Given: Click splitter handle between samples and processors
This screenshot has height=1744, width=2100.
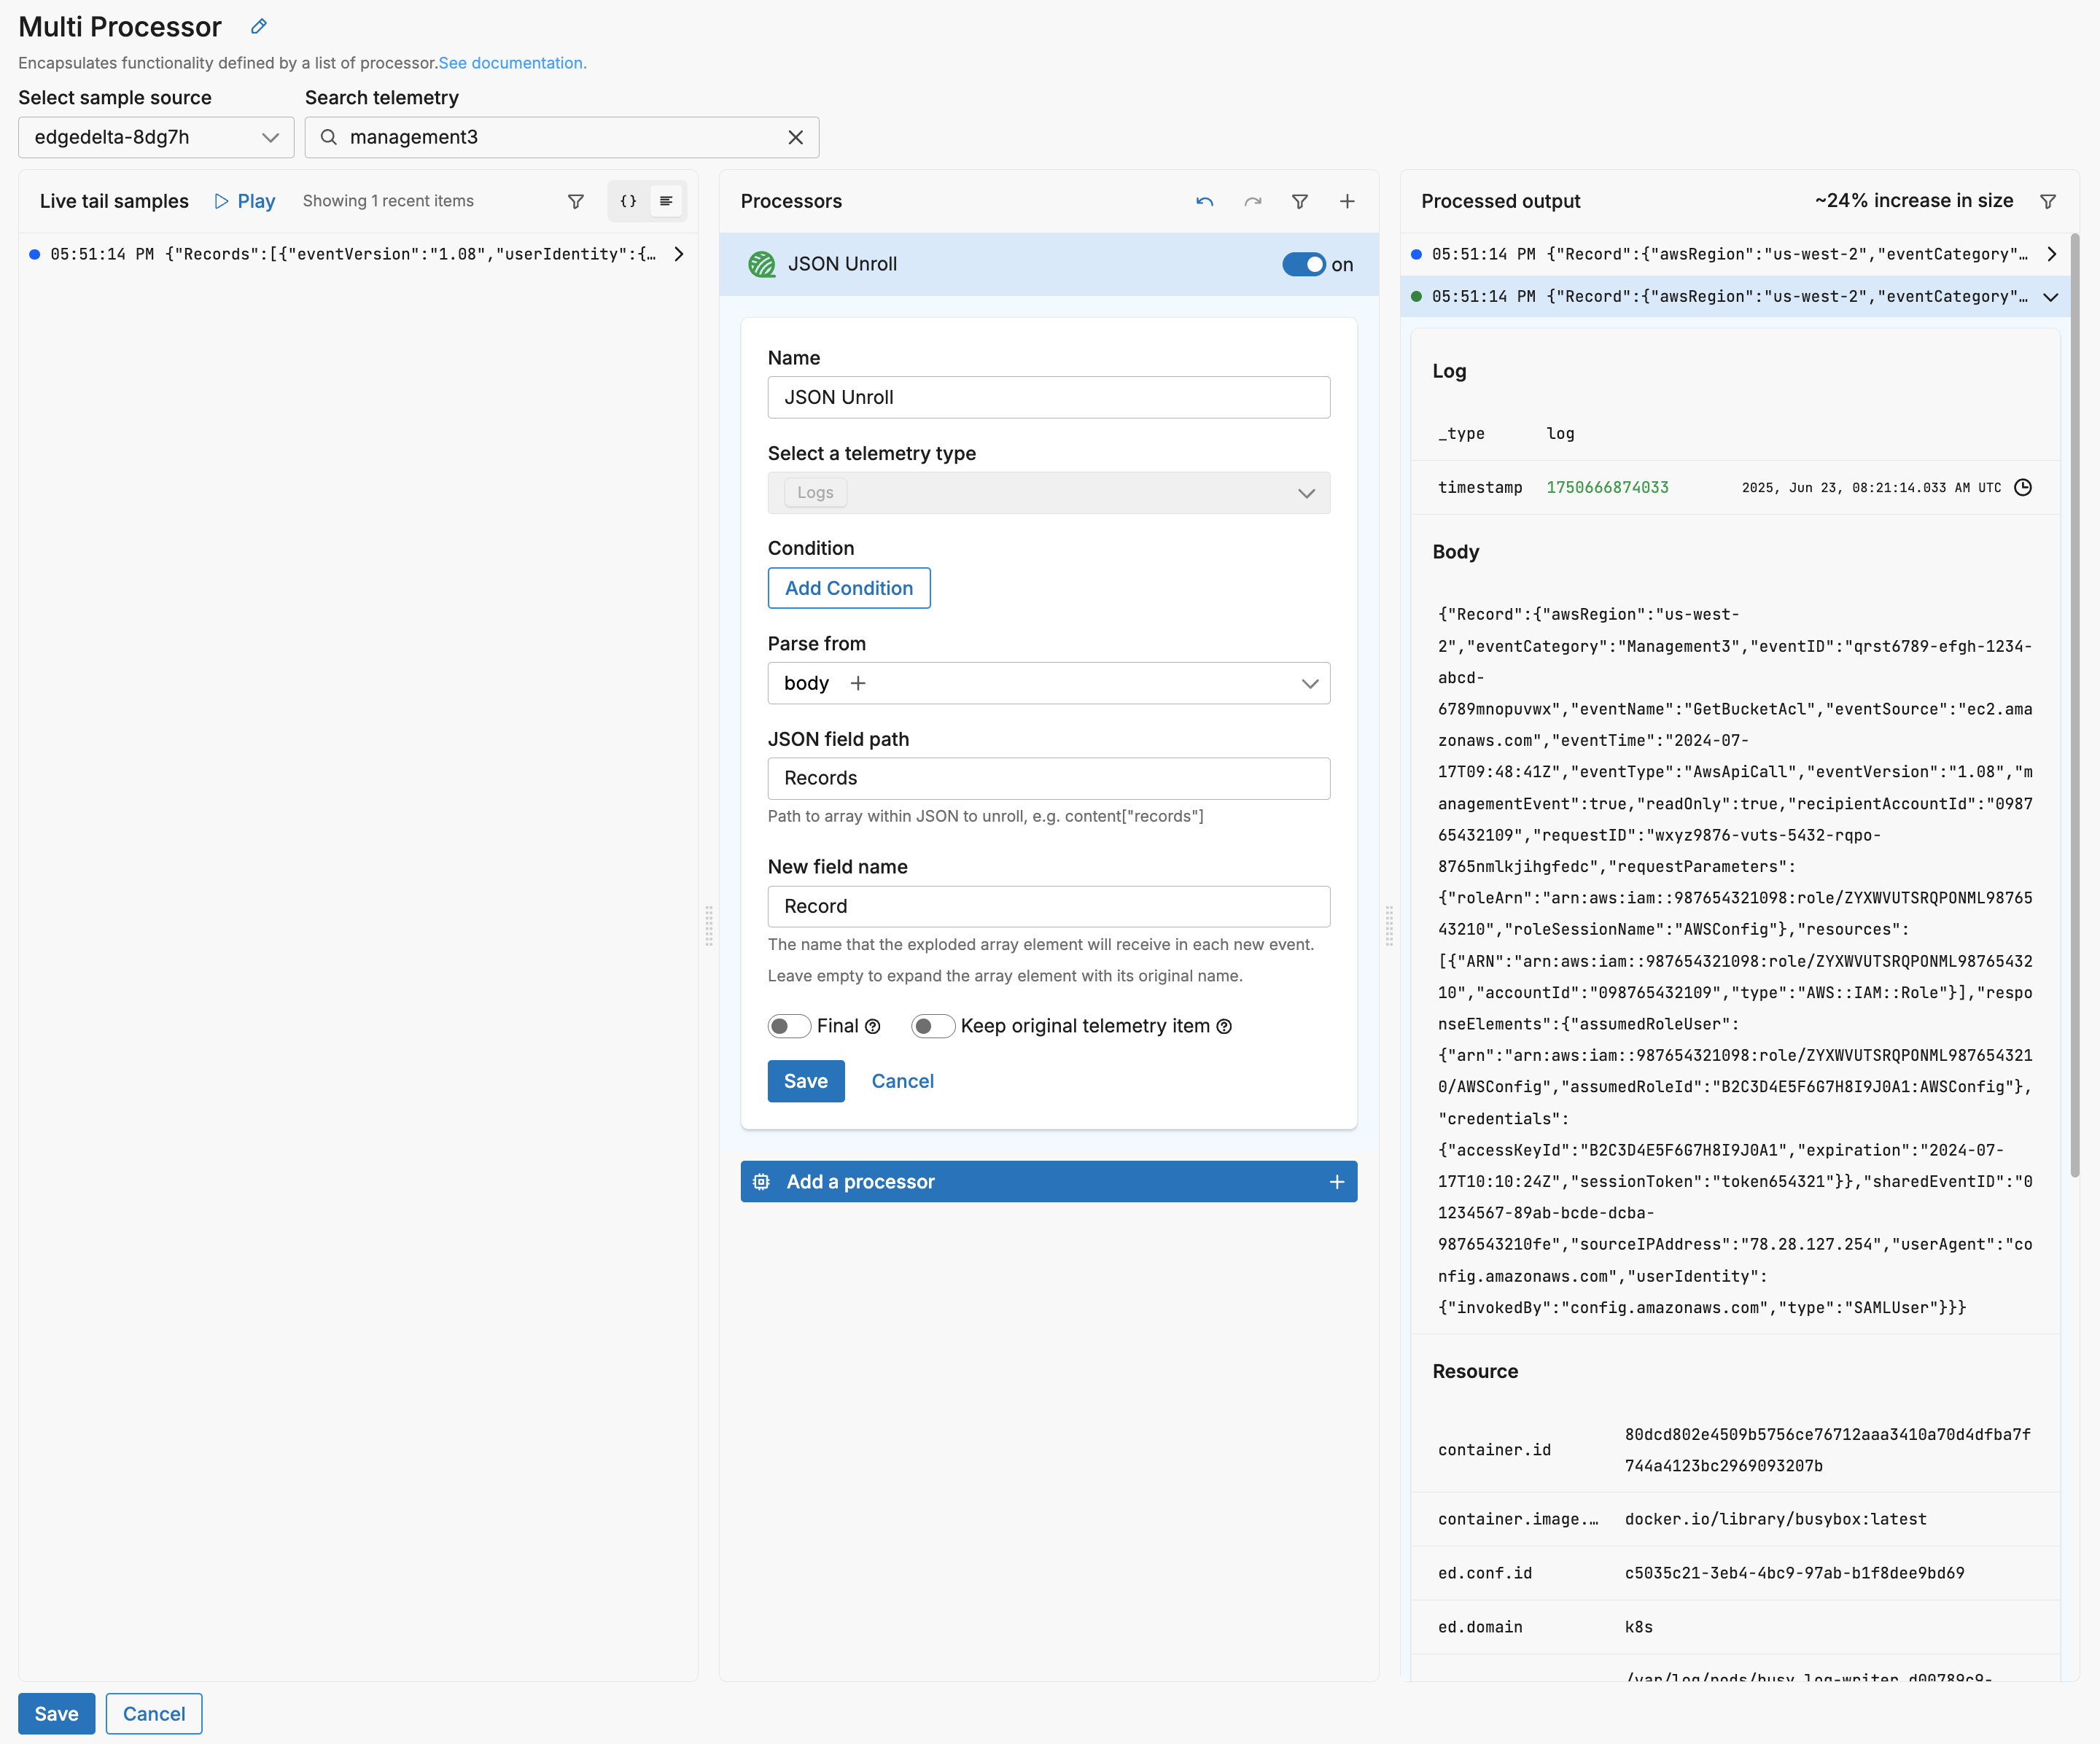Looking at the screenshot, I should coord(709,927).
